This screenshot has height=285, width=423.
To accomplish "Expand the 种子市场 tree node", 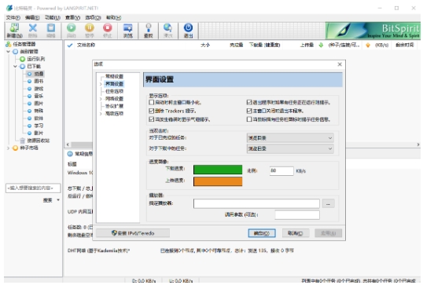I will pyautogui.click(x=8, y=148).
